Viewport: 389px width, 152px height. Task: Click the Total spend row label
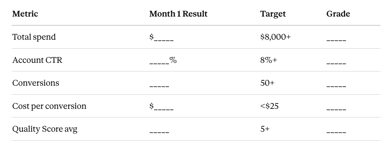(34, 37)
